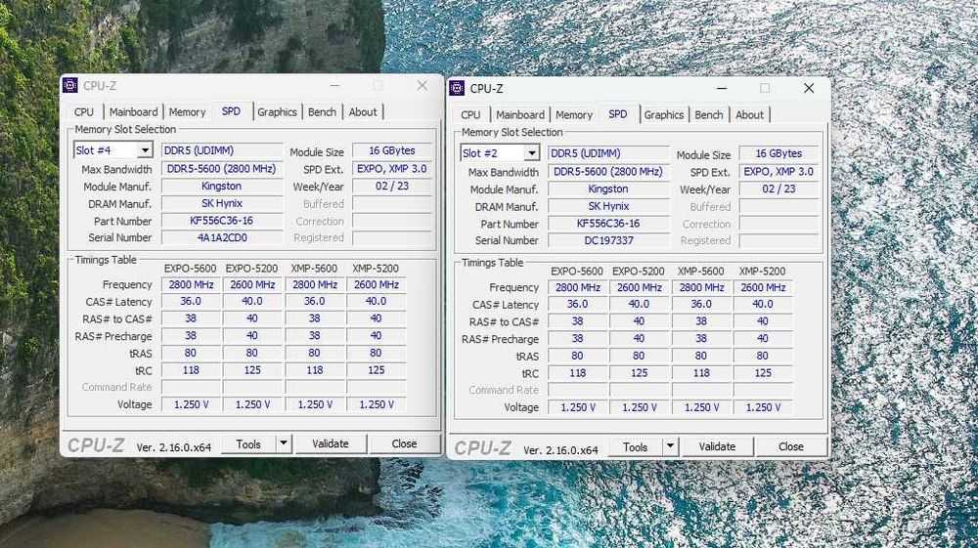The height and width of the screenshot is (548, 978).
Task: Minimize the left CPU-Z window
Action: coord(334,85)
